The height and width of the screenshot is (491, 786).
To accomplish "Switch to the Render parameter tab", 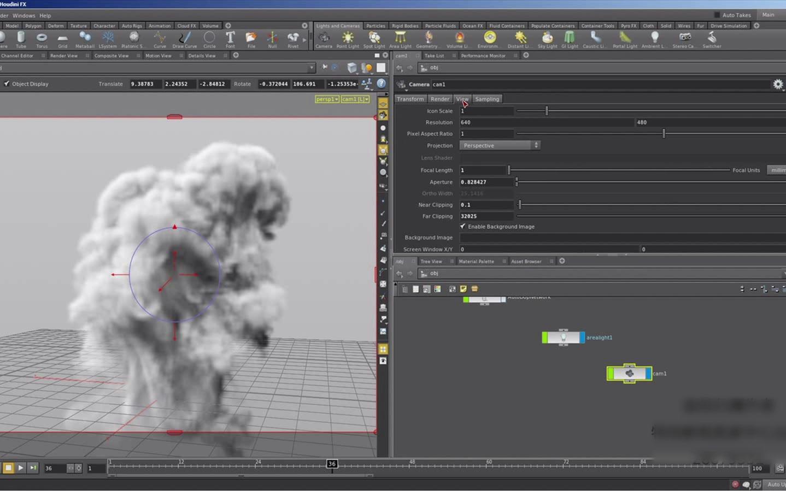I will tap(439, 99).
